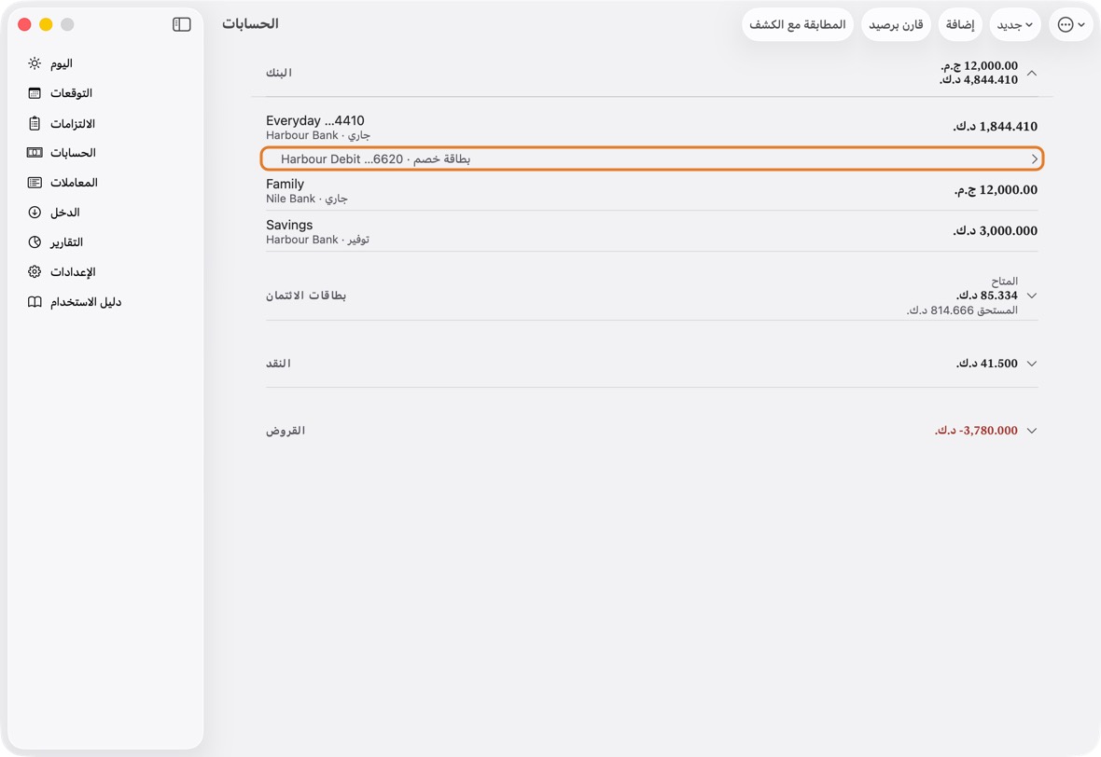
Task: Toggle the sidebar panel icon
Action: 181,24
